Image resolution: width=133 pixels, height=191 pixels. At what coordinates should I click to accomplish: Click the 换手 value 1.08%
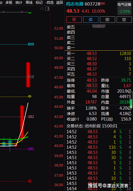coord(91,108)
